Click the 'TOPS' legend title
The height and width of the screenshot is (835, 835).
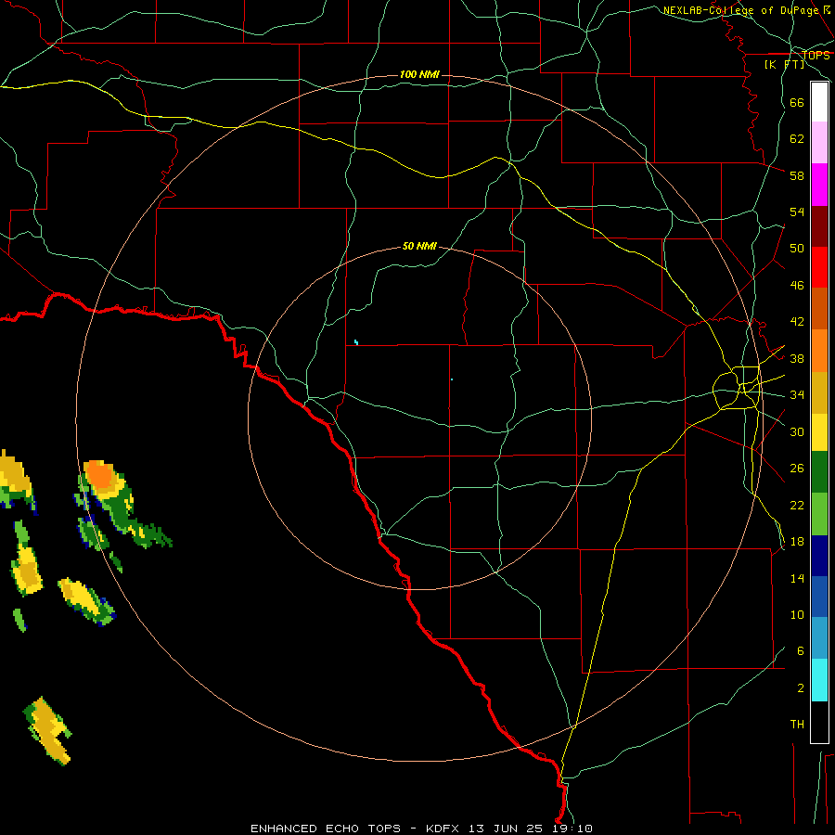pyautogui.click(x=816, y=56)
